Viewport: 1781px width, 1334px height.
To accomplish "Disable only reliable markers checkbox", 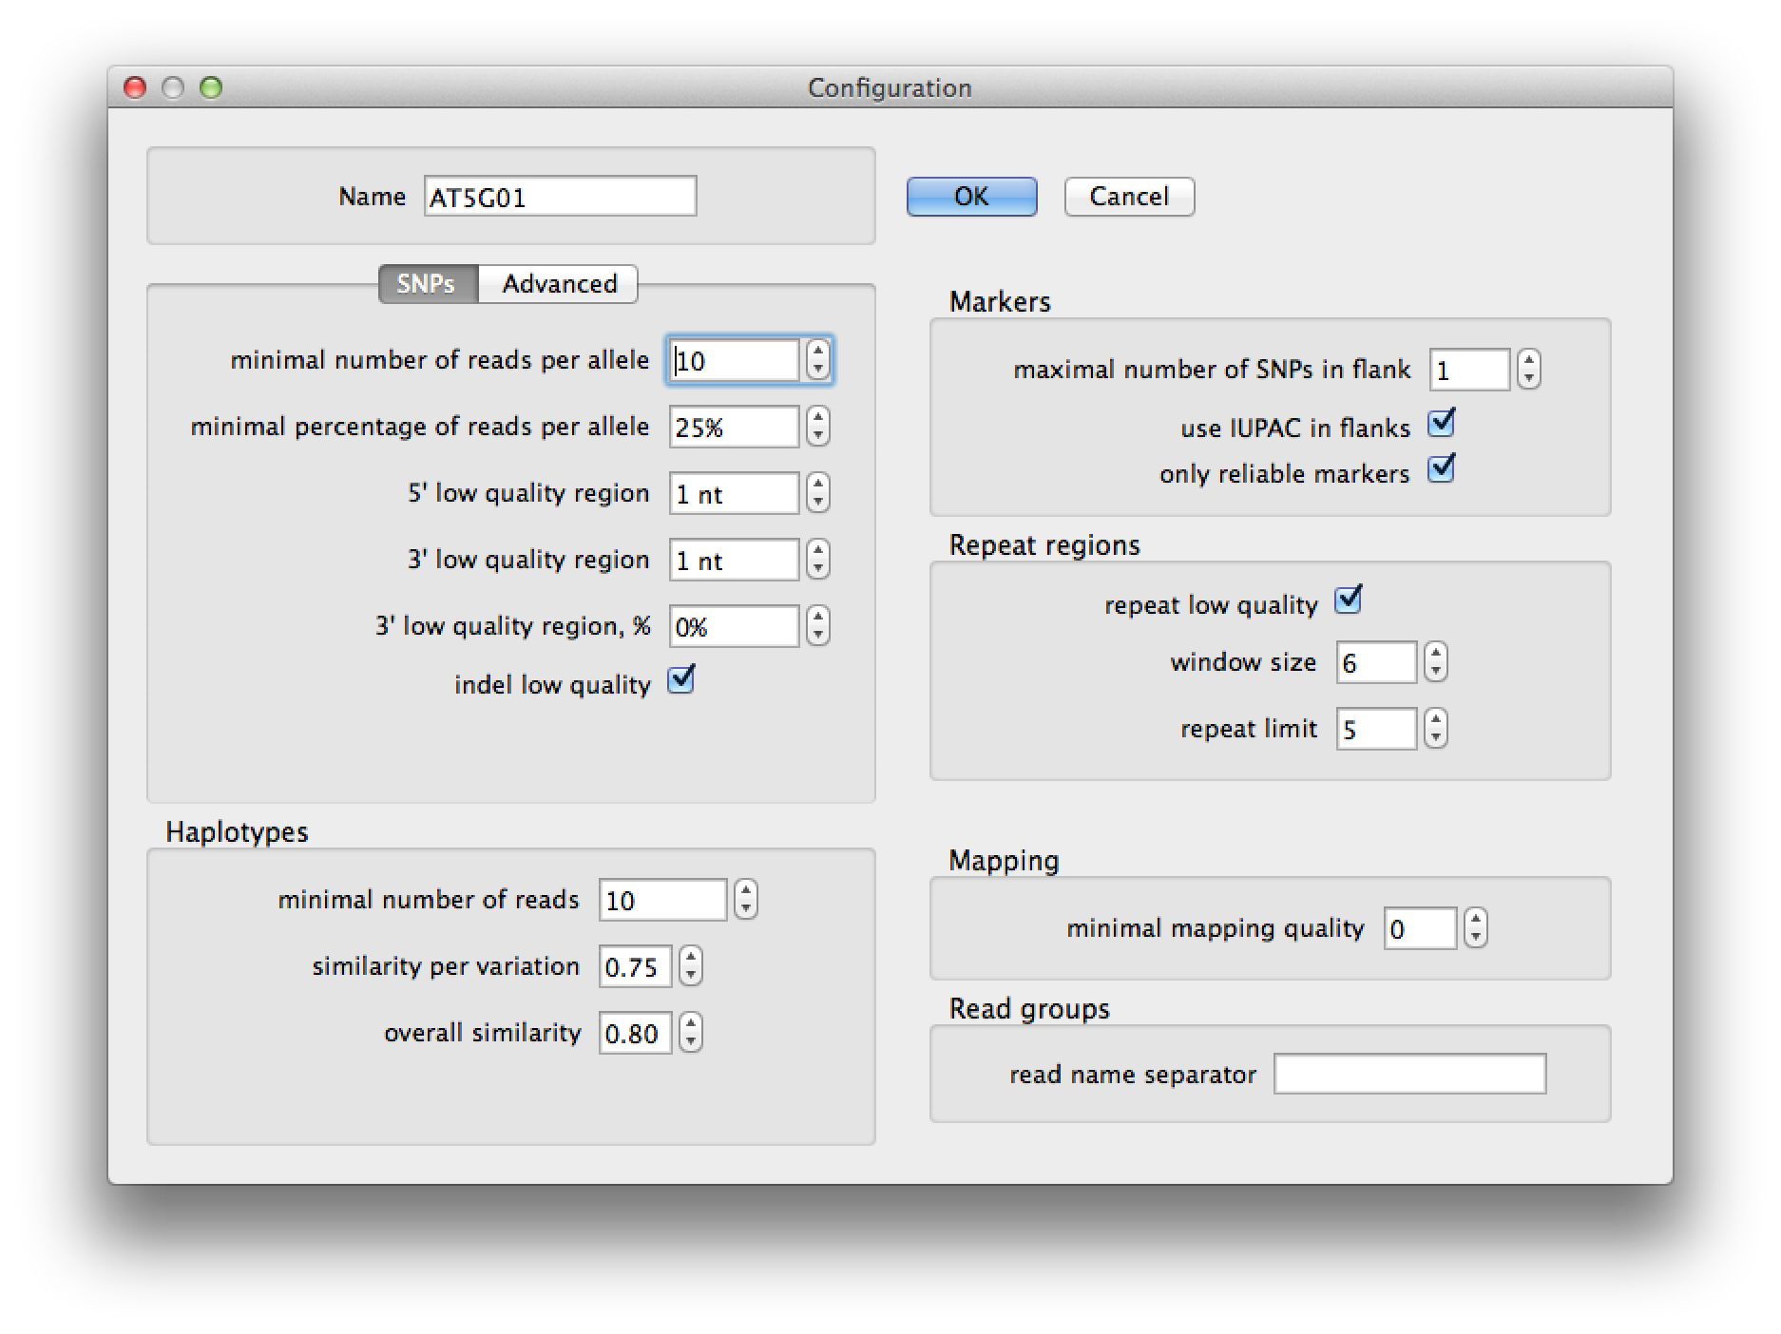I will click(1441, 469).
